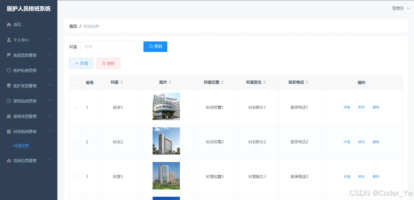
Task: Toggle the select-all checkbox in table header
Action: click(x=76, y=83)
